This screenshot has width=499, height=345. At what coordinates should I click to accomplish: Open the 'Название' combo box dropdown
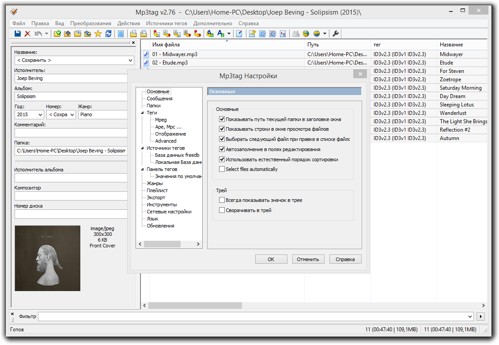[130, 60]
